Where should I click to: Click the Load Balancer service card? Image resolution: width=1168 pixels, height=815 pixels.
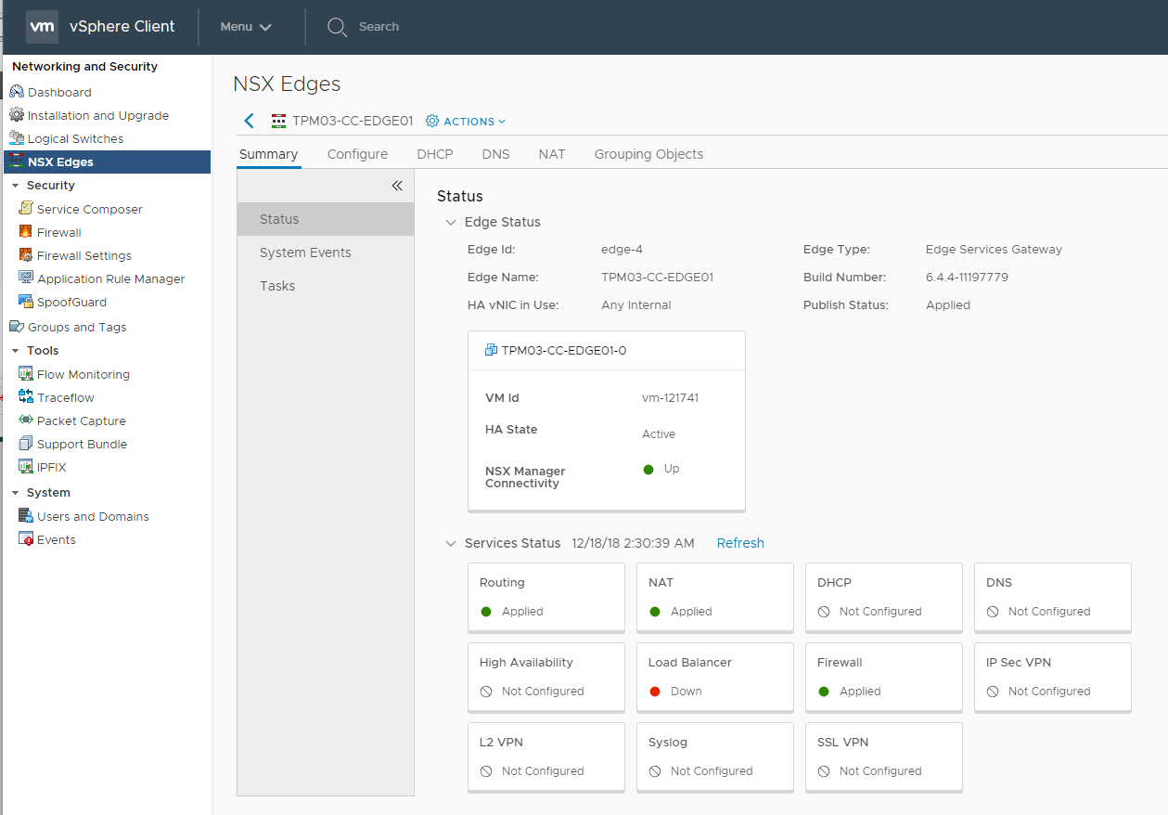pos(714,677)
